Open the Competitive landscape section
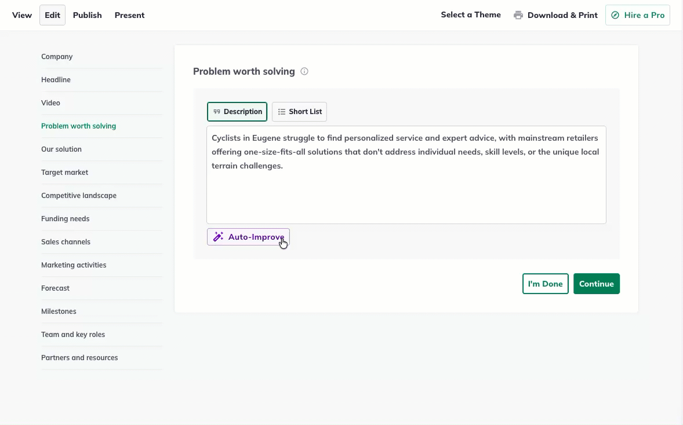Viewport: 683px width, 425px height. [78, 195]
